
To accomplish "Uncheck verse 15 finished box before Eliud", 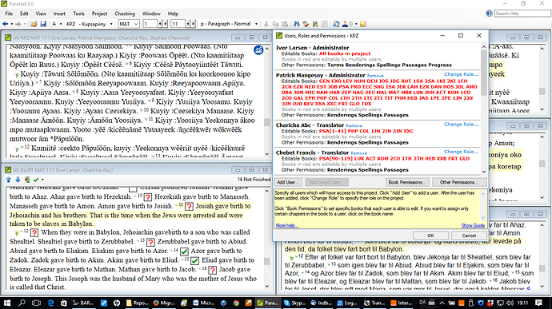I will 194,261.
